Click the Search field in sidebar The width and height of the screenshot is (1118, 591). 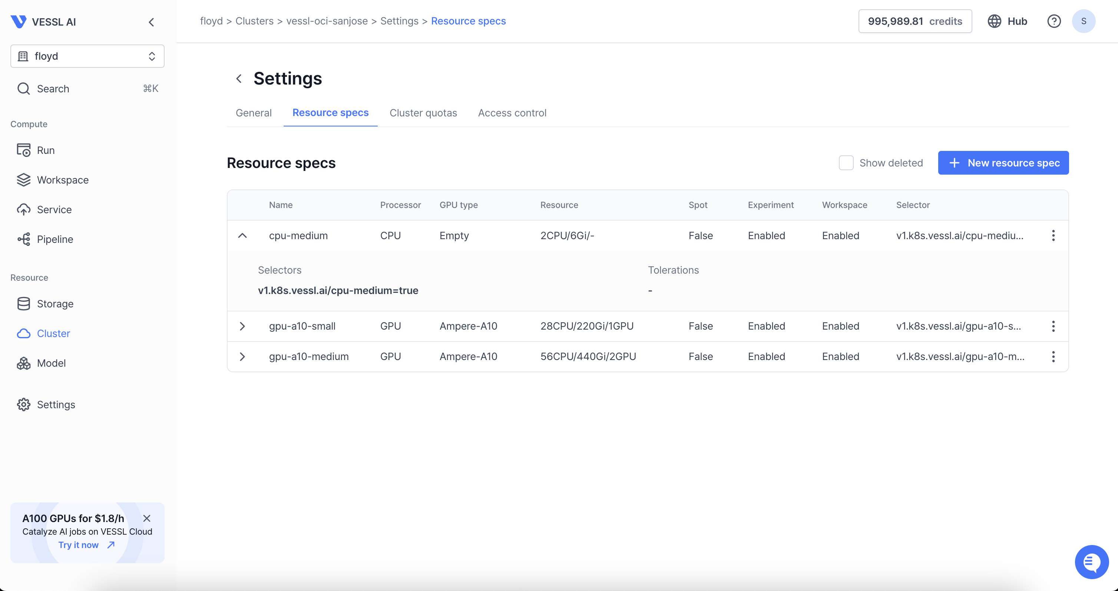(87, 89)
